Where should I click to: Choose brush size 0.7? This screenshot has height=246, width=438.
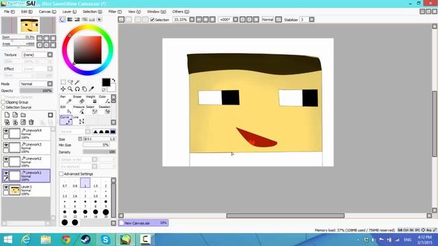(64, 183)
